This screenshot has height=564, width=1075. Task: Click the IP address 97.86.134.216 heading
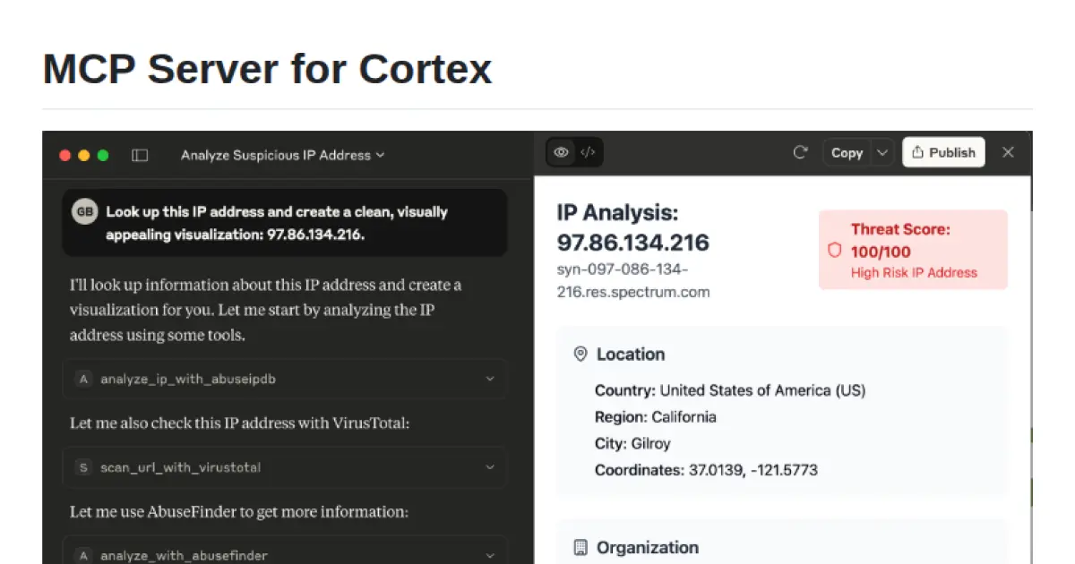pos(632,242)
